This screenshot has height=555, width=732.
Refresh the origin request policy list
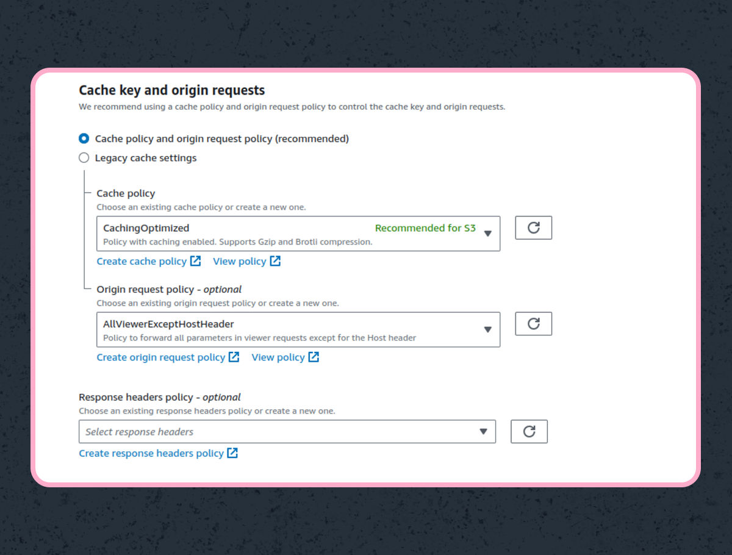click(x=533, y=324)
